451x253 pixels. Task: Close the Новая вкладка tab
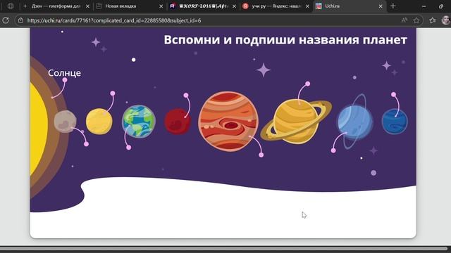coord(161,6)
